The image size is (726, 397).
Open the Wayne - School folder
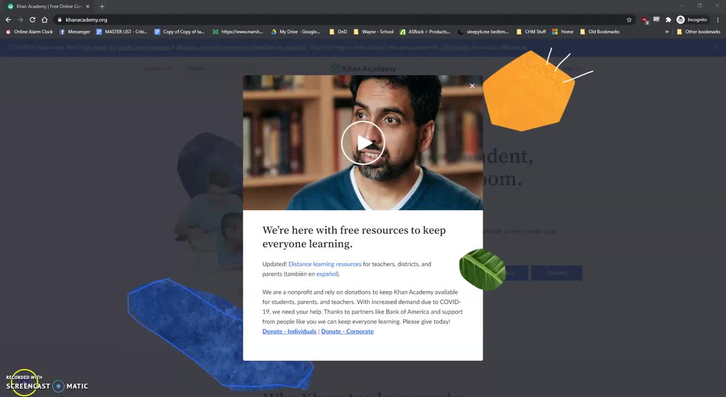click(373, 31)
